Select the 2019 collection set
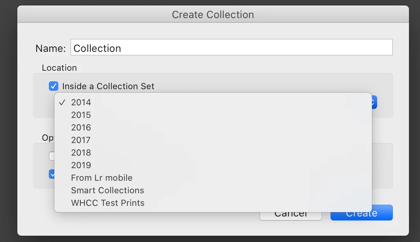Screen dimensions: 420x242 (x=81, y=165)
